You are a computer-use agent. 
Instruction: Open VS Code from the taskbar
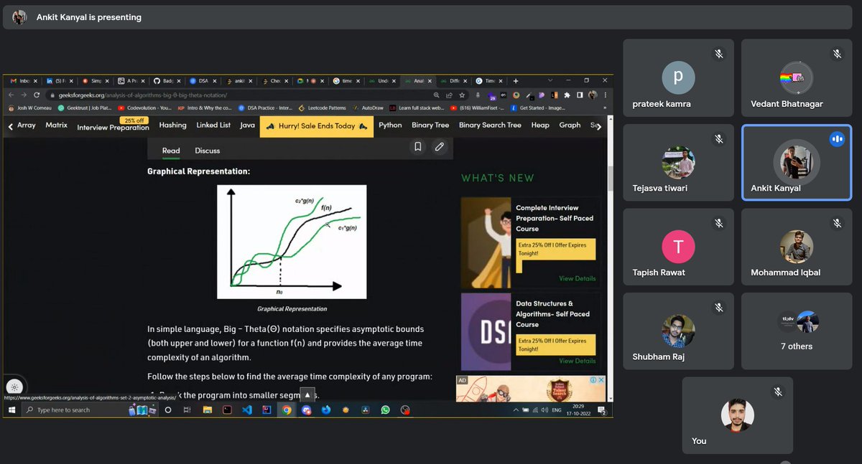[247, 410]
